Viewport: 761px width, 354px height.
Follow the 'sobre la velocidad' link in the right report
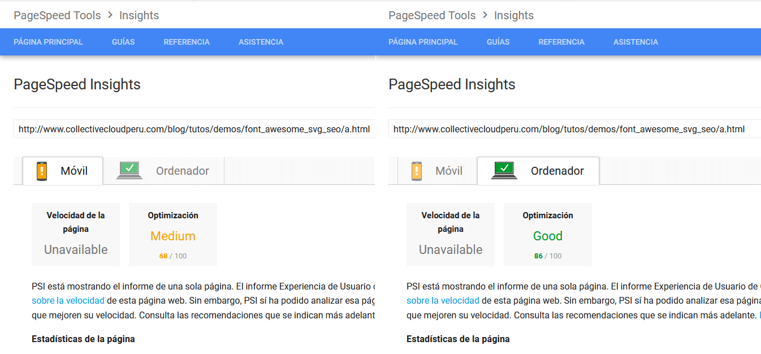(x=443, y=300)
